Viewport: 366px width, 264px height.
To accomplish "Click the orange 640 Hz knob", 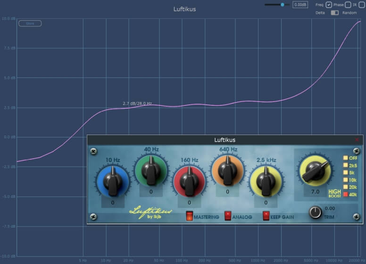I will click(x=228, y=170).
